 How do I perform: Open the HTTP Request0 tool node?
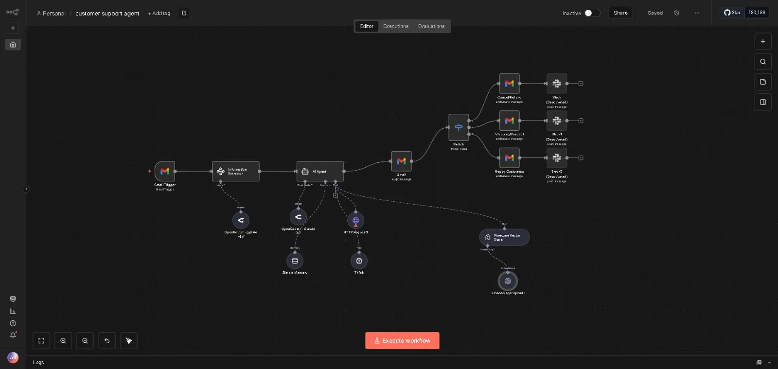pyautogui.click(x=356, y=220)
